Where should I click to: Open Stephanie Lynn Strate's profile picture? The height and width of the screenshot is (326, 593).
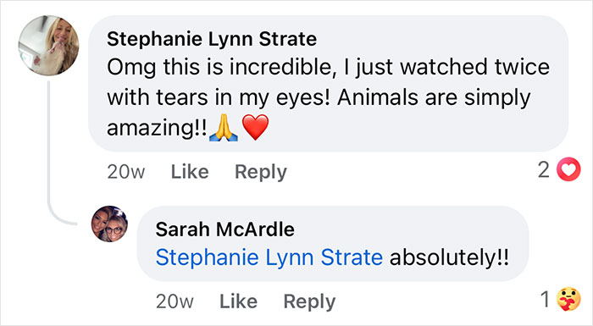click(x=49, y=46)
